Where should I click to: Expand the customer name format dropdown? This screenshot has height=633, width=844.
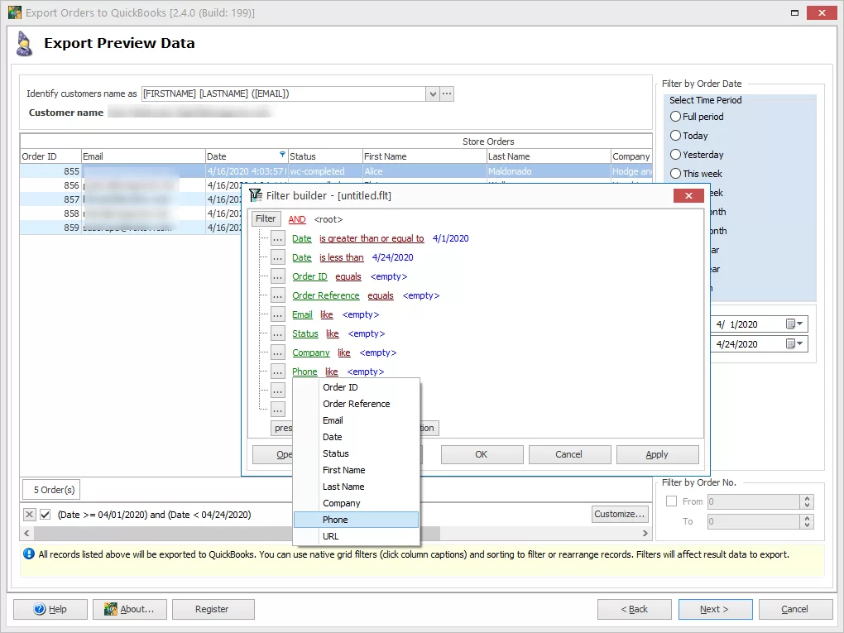(432, 94)
